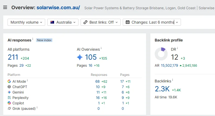Click the DR donut chart
Image resolution: width=215 pixels, height=116 pixels.
pos(161,54)
